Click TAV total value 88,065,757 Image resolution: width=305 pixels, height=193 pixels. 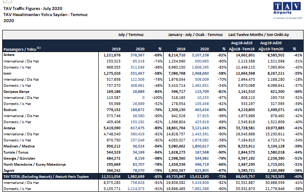[245, 177]
